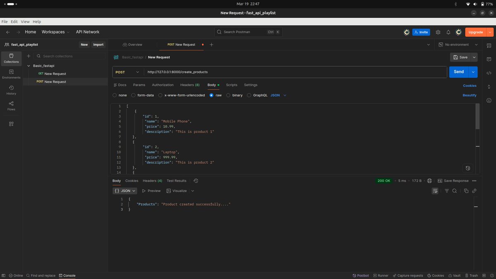Click the Cookies link under Send
The height and width of the screenshot is (279, 496).
click(470, 86)
